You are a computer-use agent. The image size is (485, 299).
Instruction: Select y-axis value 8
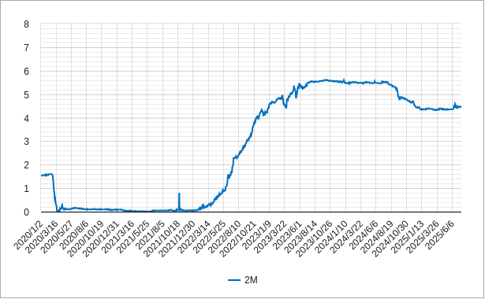point(26,24)
